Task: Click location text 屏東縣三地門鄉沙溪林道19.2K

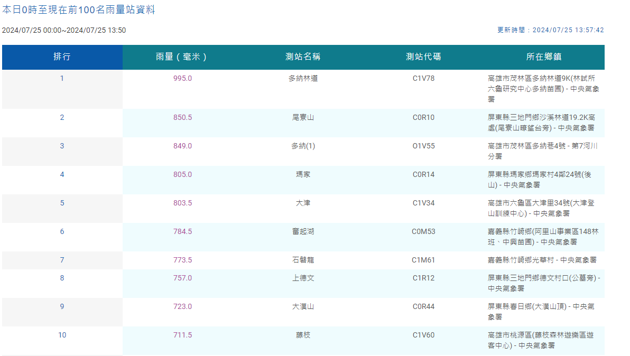Action: [x=538, y=118]
